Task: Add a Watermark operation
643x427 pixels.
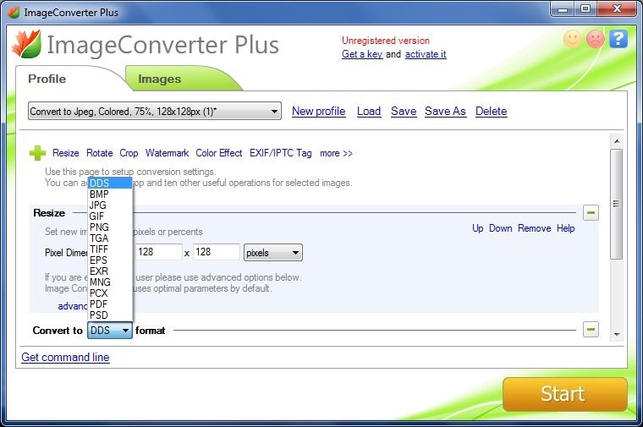Action: (167, 153)
